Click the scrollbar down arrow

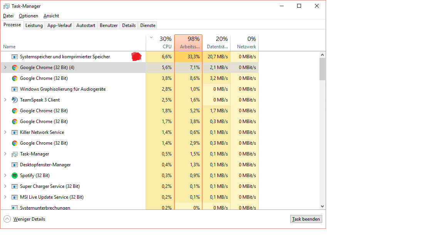click(322, 206)
